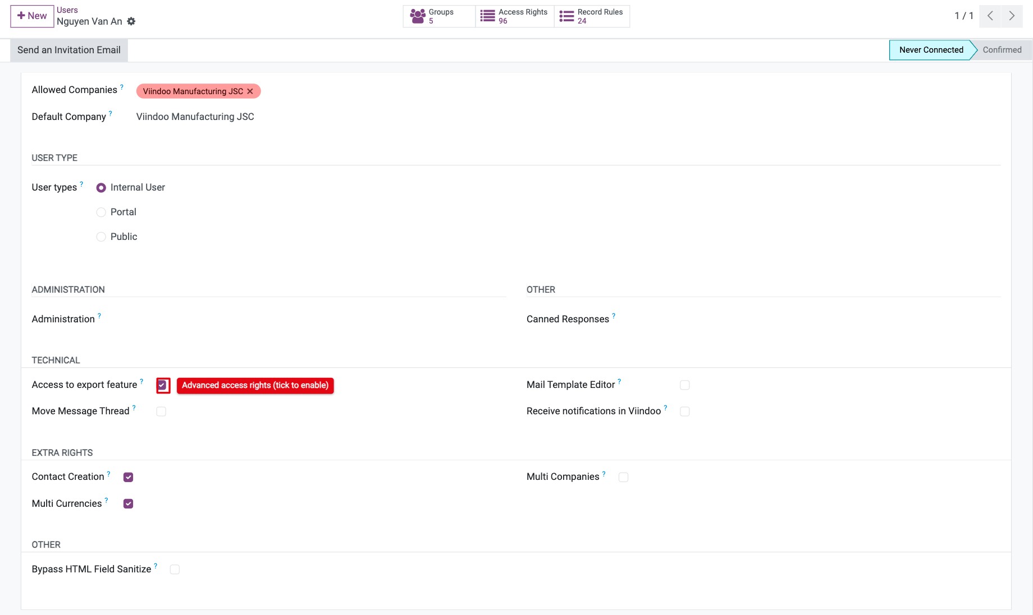Select the Portal user type
Screen dimensions: 1033x615
(x=101, y=212)
